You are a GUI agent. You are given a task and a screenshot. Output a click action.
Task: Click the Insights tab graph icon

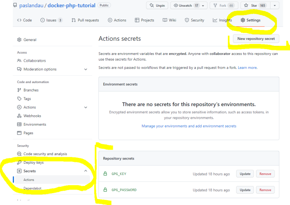point(215,20)
